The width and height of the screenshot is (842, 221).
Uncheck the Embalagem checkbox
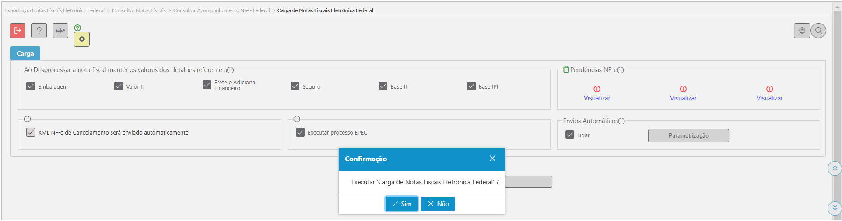coord(31,86)
